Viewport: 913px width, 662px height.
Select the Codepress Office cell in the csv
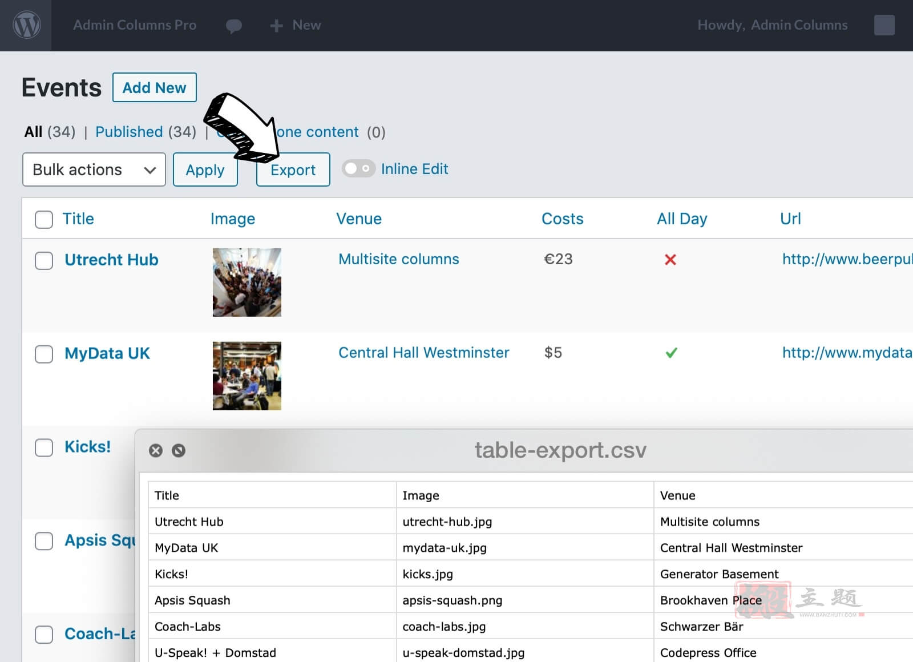[783, 651]
